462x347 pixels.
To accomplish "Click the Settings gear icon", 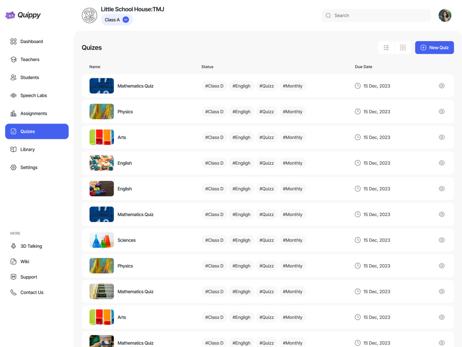I will [x=13, y=167].
